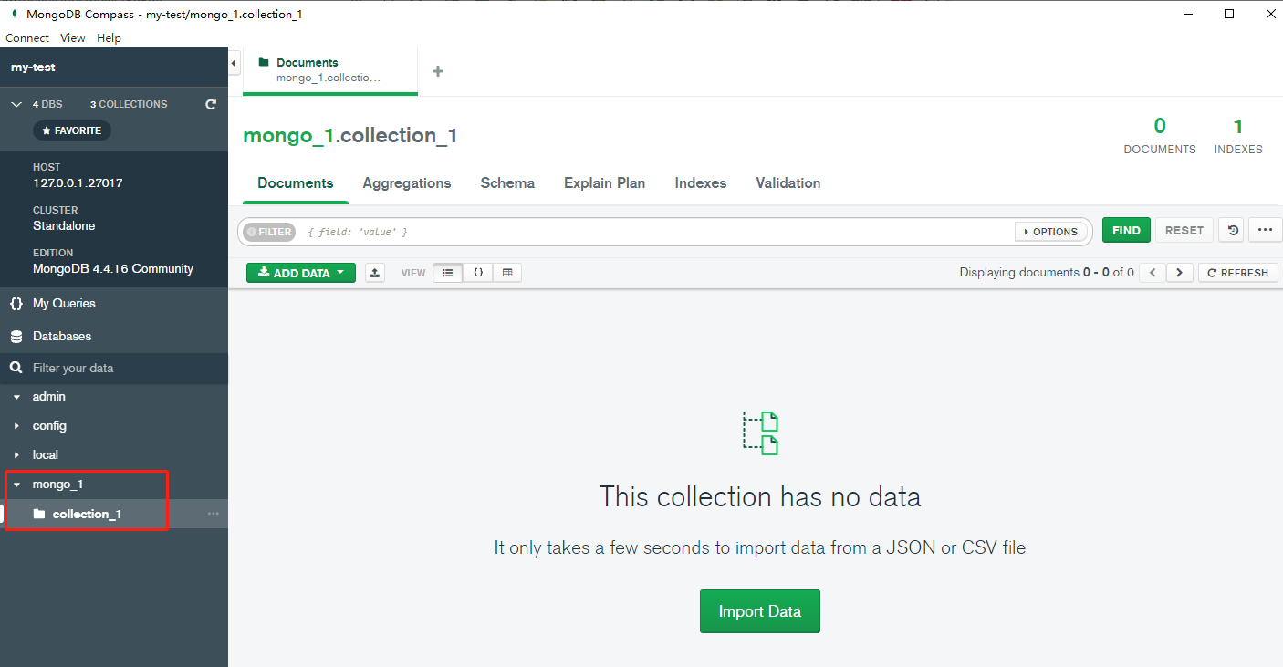1283x667 pixels.
Task: Click the collection_1 folder icon
Action: pyautogui.click(x=39, y=514)
